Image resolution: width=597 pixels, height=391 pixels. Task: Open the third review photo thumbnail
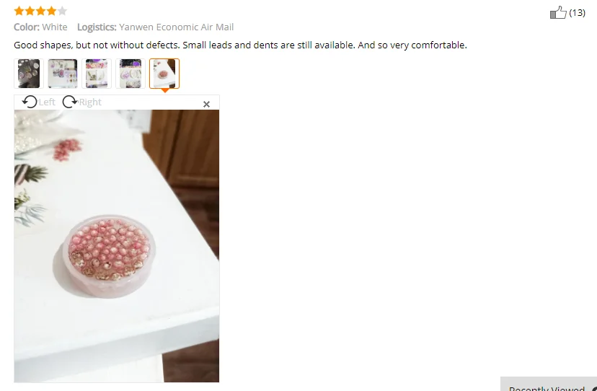97,74
